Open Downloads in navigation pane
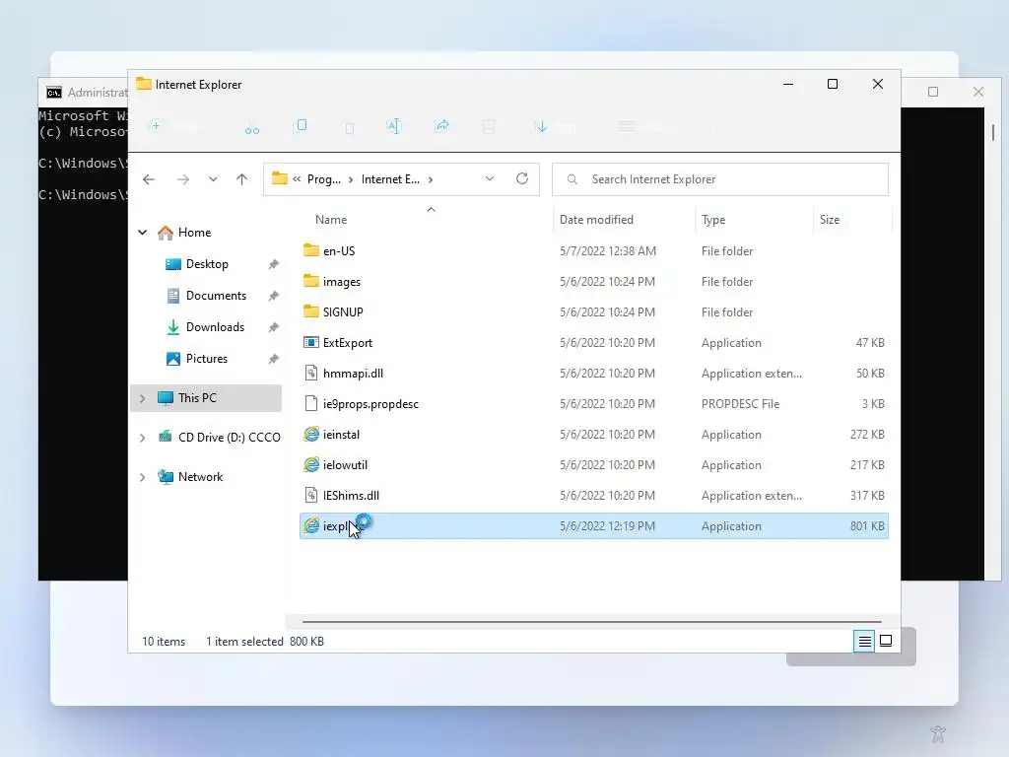Image resolution: width=1009 pixels, height=757 pixels. (215, 327)
